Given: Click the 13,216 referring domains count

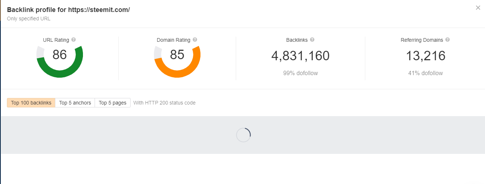Looking at the screenshot, I should [x=425, y=56].
